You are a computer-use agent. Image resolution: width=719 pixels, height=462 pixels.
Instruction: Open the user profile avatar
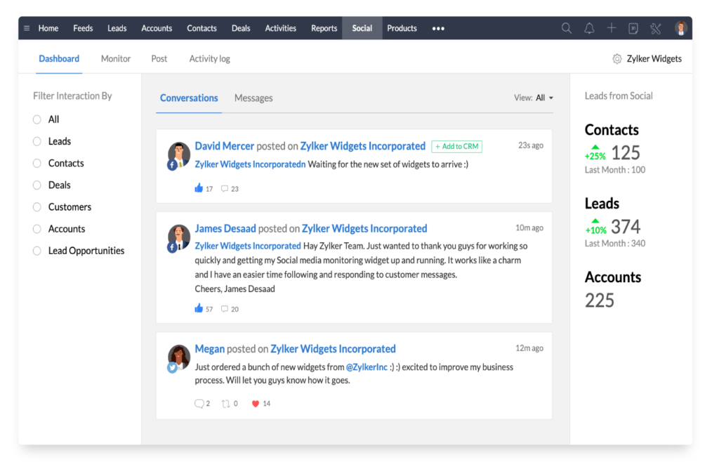680,28
